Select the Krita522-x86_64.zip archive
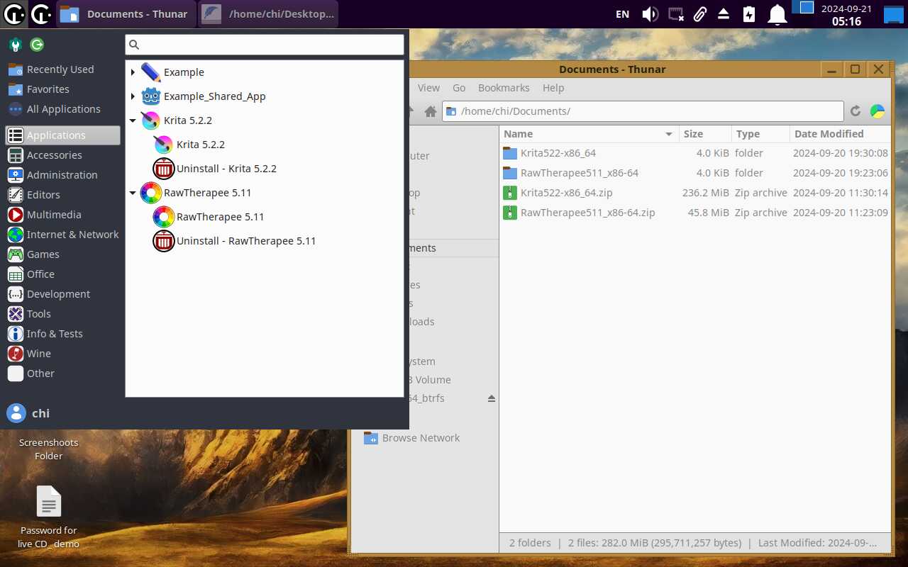This screenshot has width=908, height=567. click(566, 193)
